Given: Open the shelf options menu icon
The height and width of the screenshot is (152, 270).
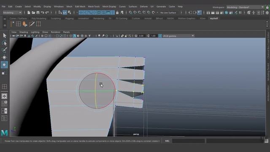Looking at the screenshot, I should pyautogui.click(x=5, y=25).
